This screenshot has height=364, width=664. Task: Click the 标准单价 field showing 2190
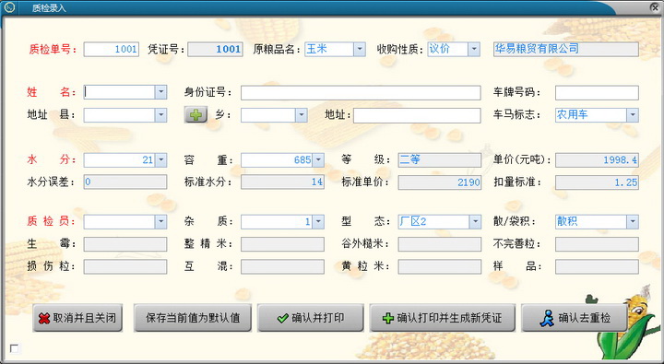point(440,182)
